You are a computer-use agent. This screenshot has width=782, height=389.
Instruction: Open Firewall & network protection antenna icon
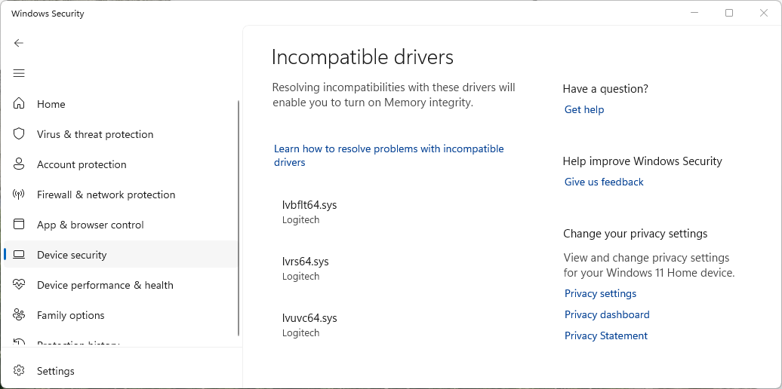pyautogui.click(x=19, y=194)
